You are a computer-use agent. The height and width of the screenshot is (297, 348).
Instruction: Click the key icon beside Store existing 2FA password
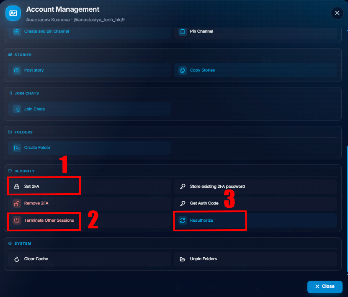[x=183, y=187]
